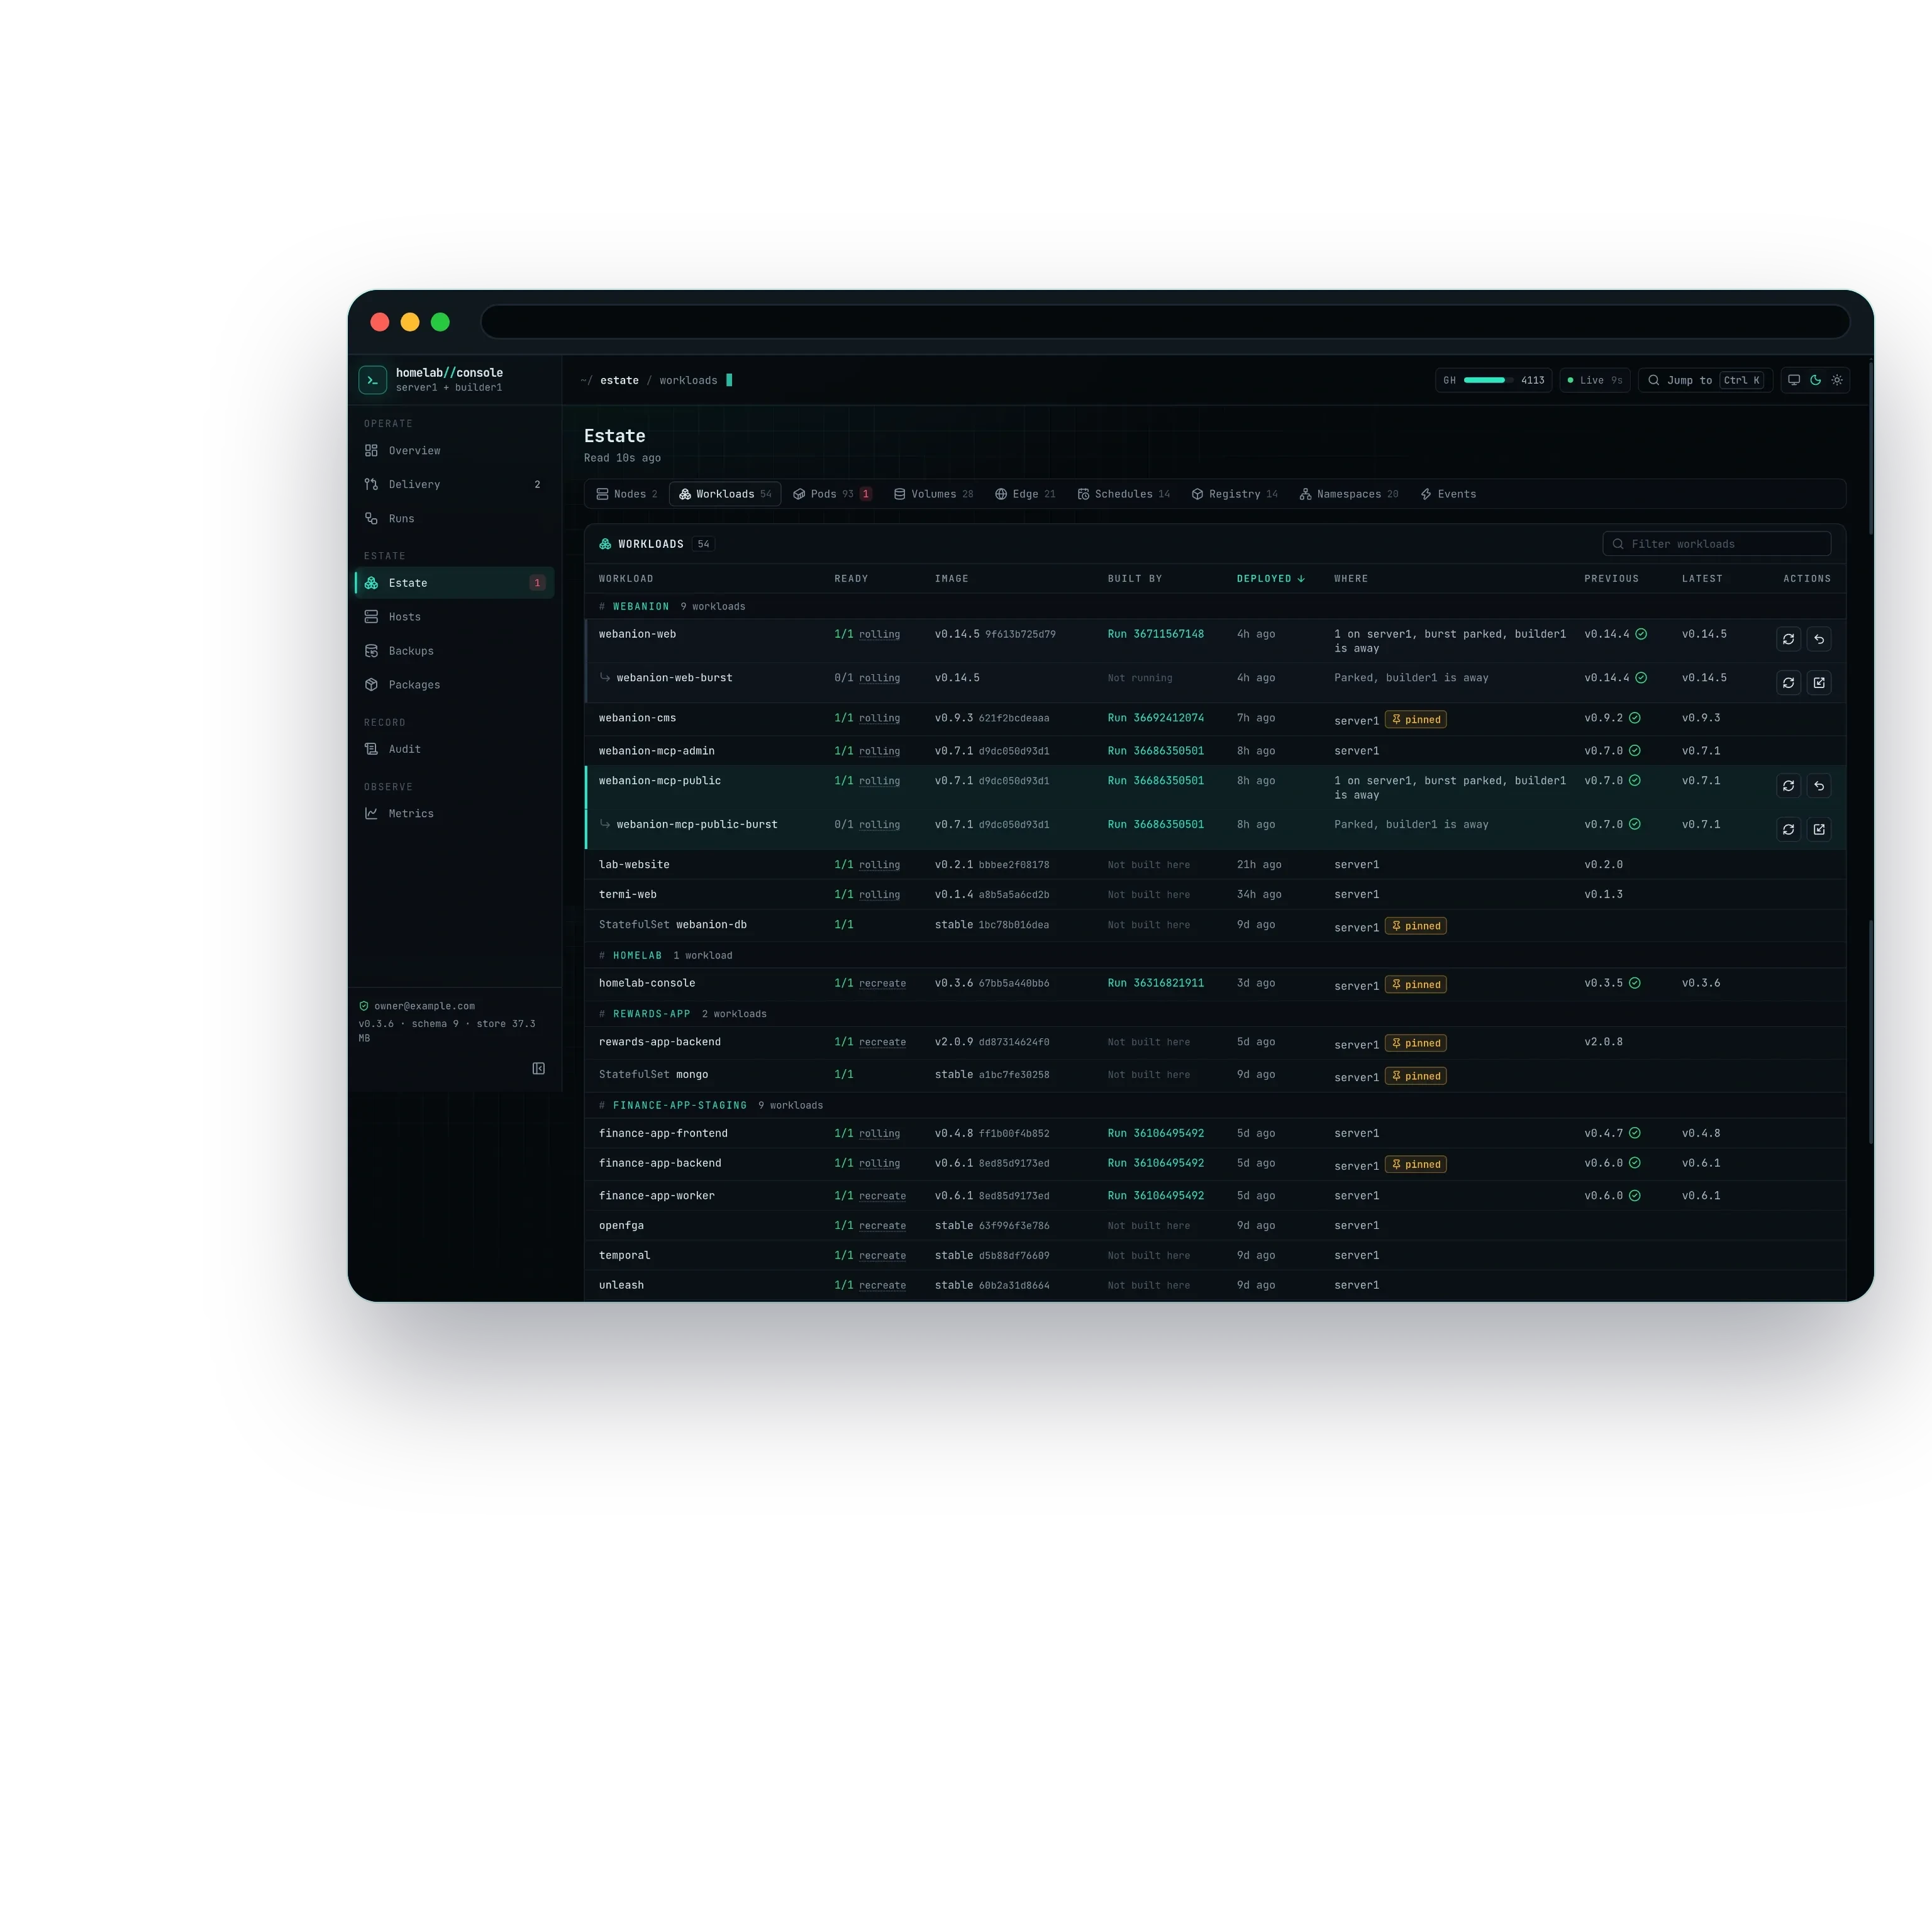
Task: Switch to dark theme moon icon
Action: (x=1816, y=380)
